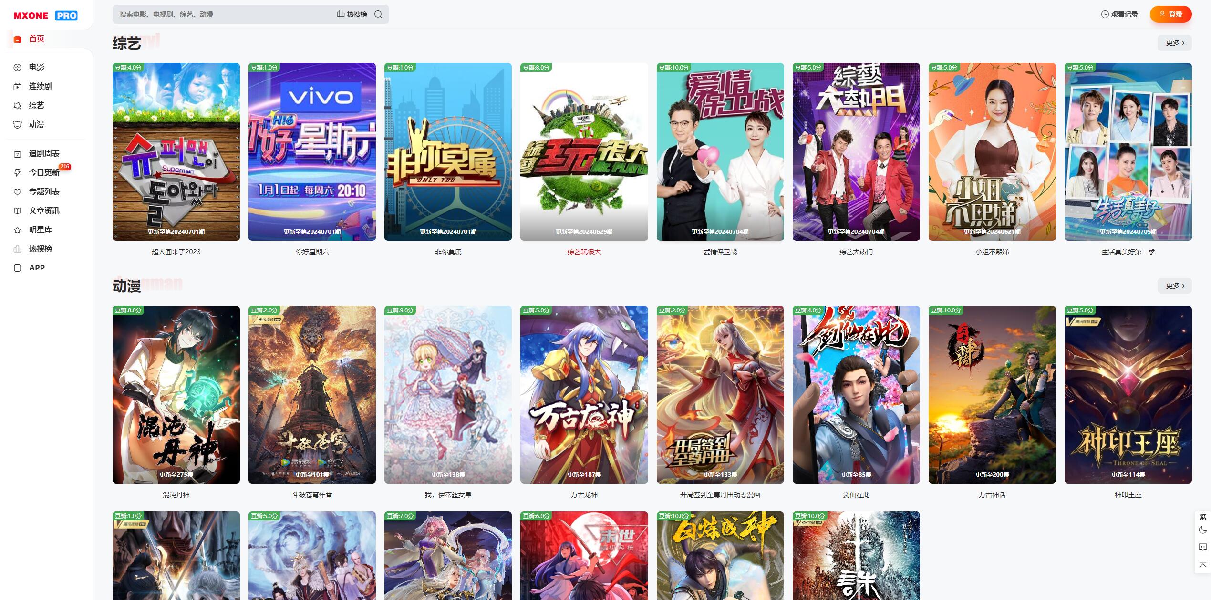
Task: Click 更新至200集 label on 万古神话
Action: tap(992, 475)
